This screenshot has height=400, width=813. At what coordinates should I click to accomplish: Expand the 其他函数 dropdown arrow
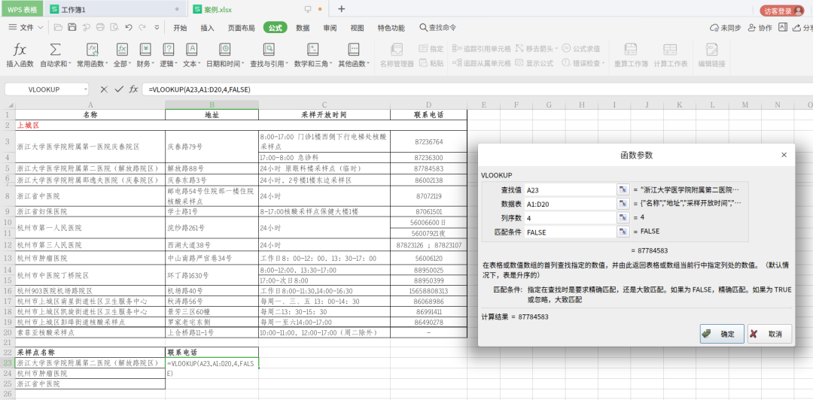368,64
